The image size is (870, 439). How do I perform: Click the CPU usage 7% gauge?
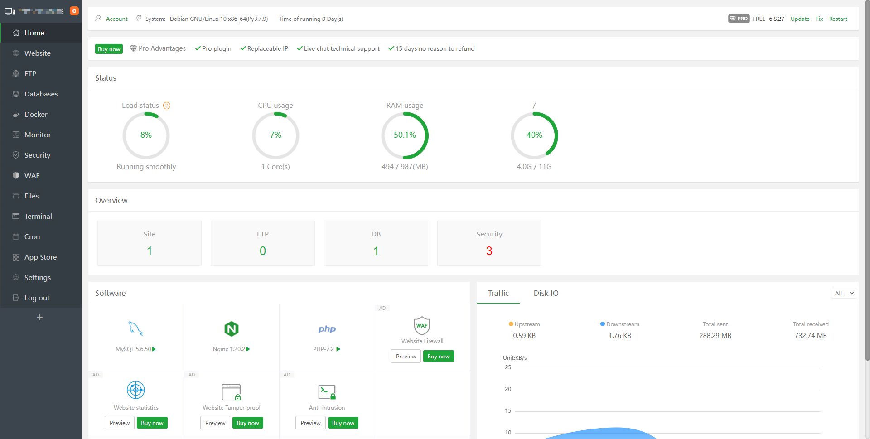coord(275,135)
